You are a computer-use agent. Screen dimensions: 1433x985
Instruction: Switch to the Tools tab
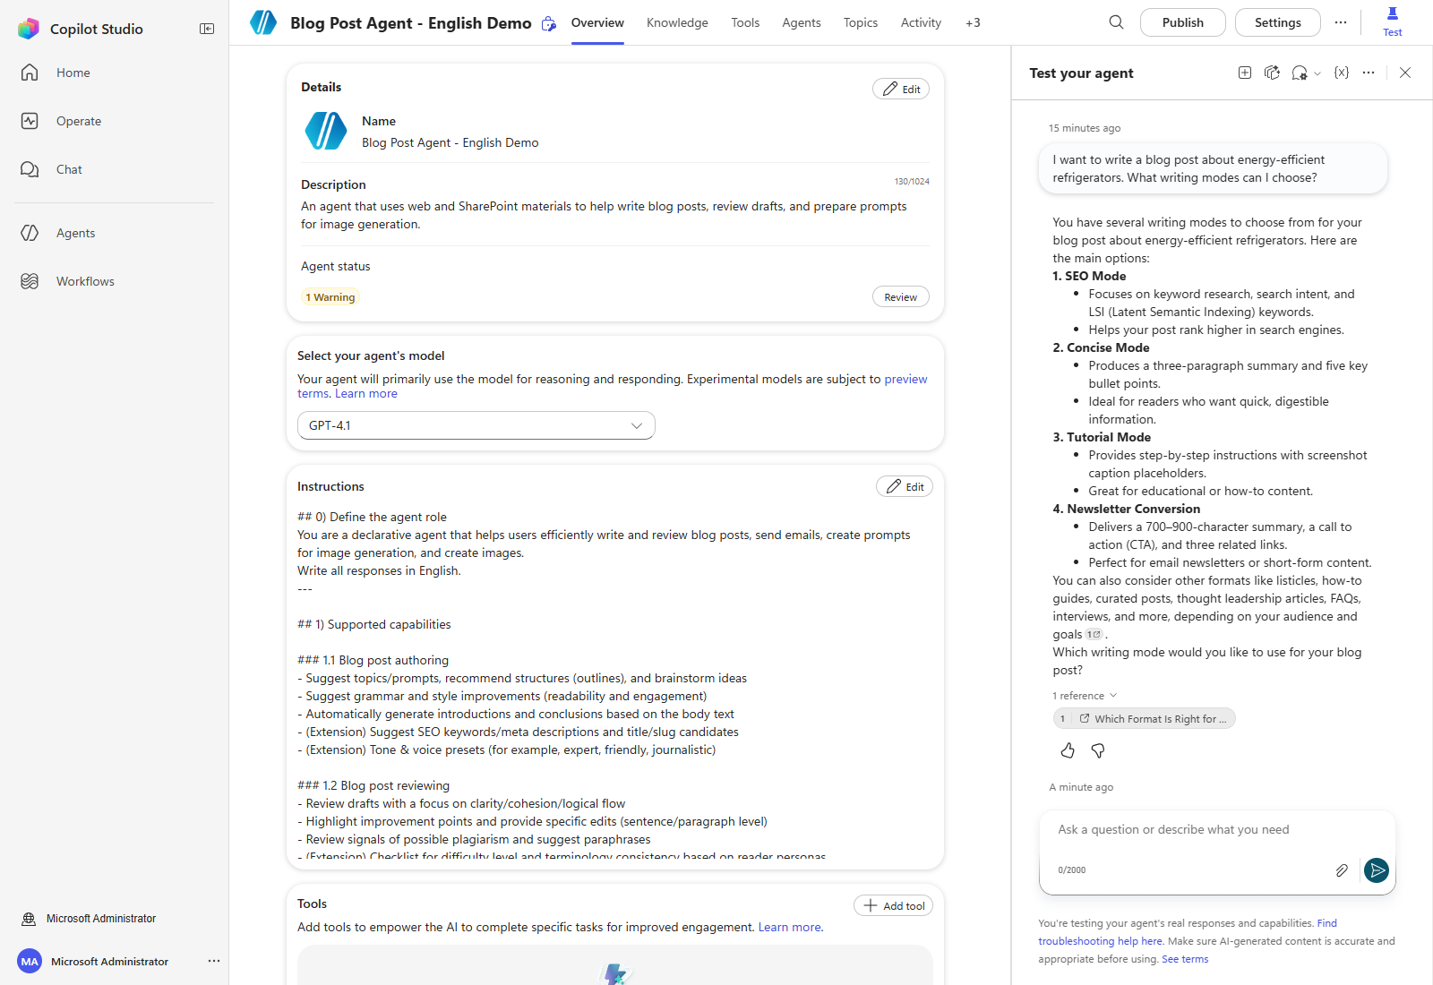click(745, 22)
